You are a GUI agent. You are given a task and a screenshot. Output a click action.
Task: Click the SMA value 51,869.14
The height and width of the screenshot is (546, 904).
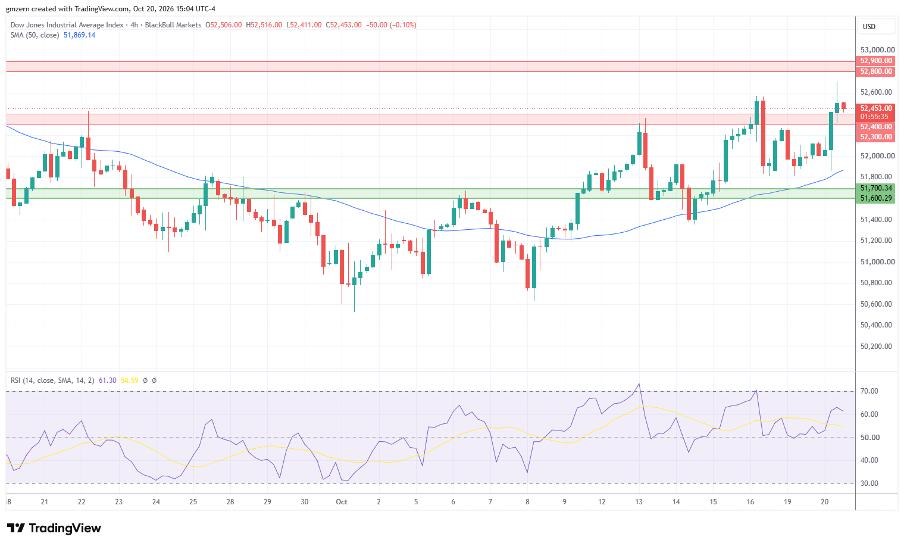pos(79,35)
